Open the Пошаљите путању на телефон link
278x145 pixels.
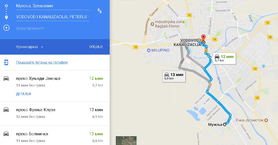[x=42, y=62]
